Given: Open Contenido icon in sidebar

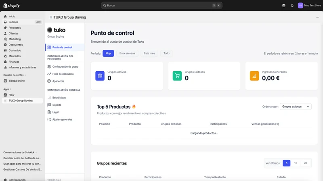Looking at the screenshot, I should coord(5,51).
